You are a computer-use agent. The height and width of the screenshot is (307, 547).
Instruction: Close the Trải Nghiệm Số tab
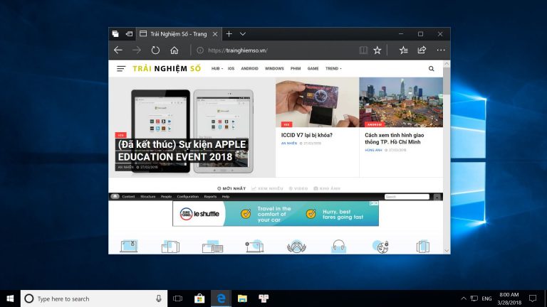[215, 34]
